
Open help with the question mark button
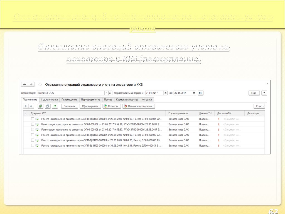point(264,93)
